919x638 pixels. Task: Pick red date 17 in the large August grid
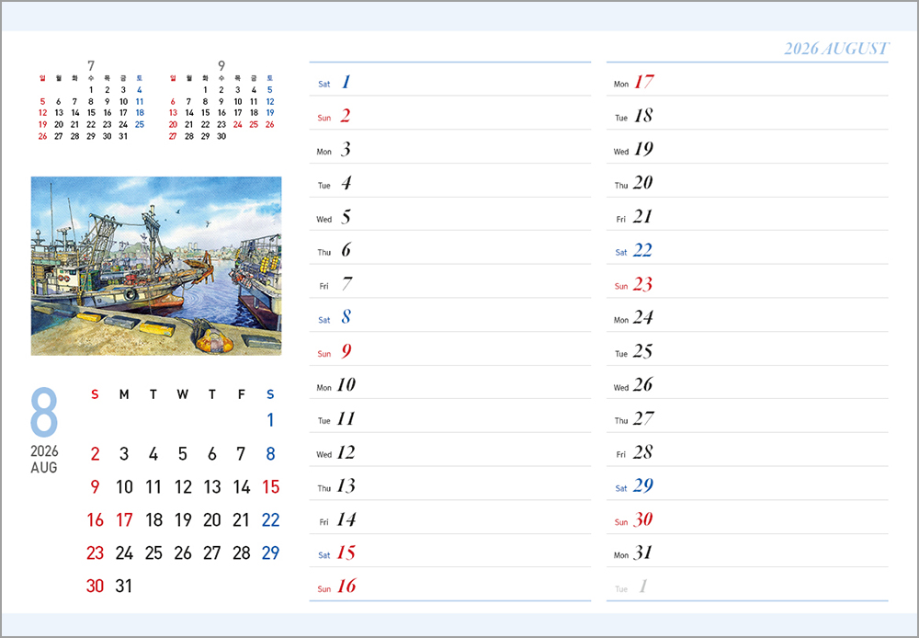(x=124, y=519)
